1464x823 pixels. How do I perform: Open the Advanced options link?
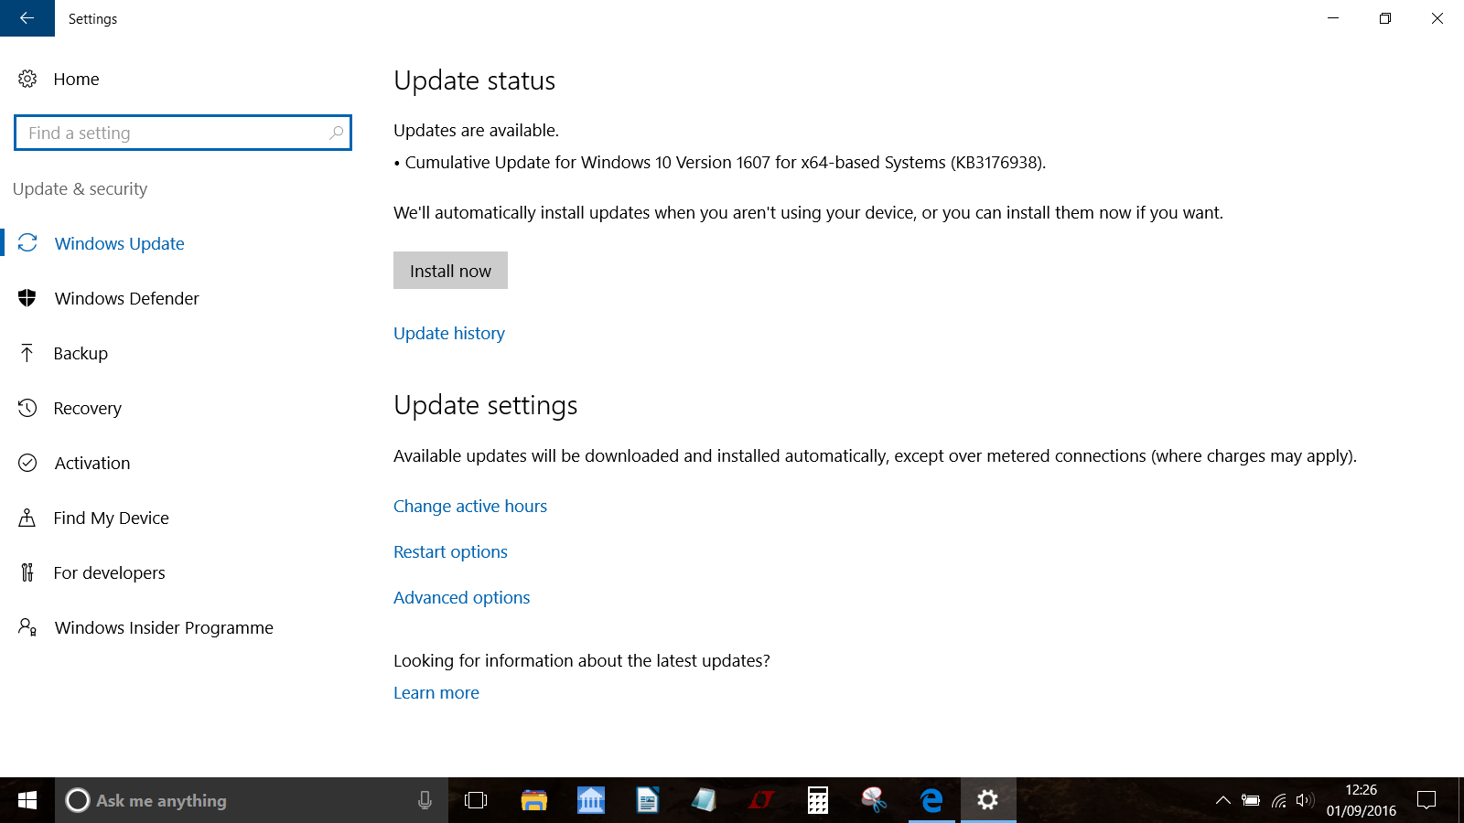[462, 597]
